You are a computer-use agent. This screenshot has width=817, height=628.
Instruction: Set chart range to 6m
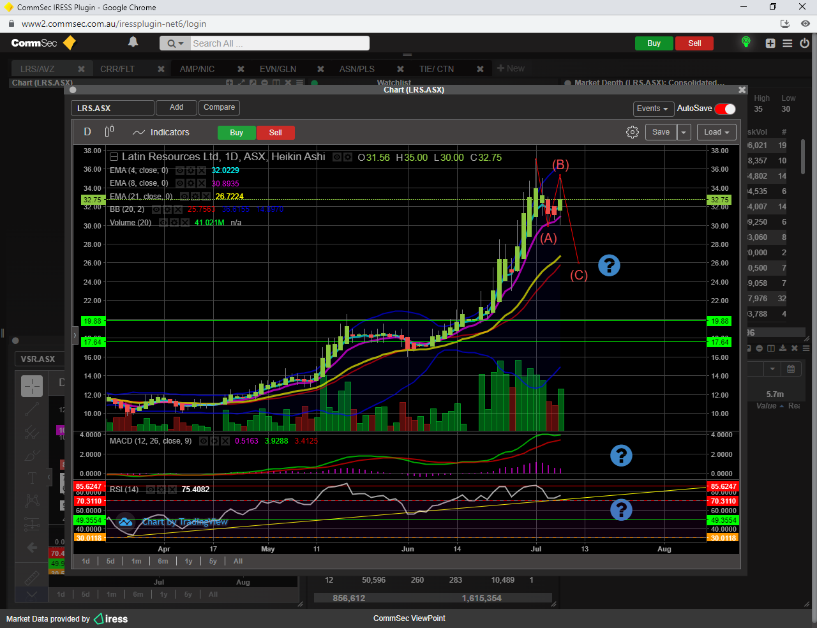163,561
